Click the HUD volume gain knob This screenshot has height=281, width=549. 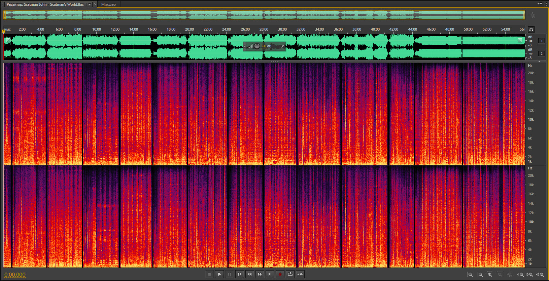coord(257,46)
